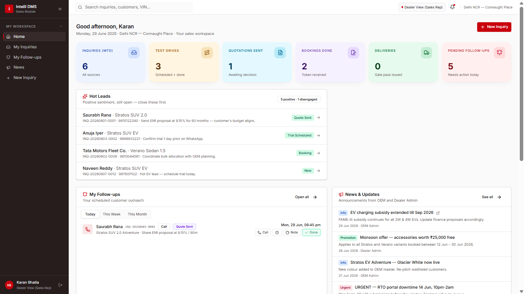Collapse the sidebar with double-chevron icon
The height and width of the screenshot is (294, 524).
60,9
